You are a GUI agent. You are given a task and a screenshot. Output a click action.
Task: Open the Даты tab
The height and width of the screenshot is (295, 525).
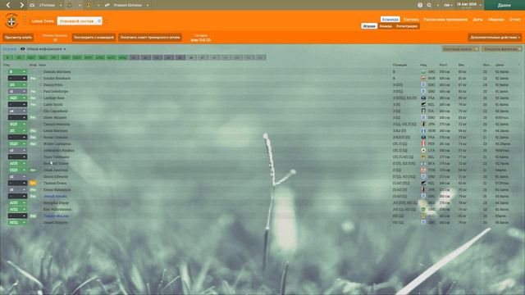477,20
